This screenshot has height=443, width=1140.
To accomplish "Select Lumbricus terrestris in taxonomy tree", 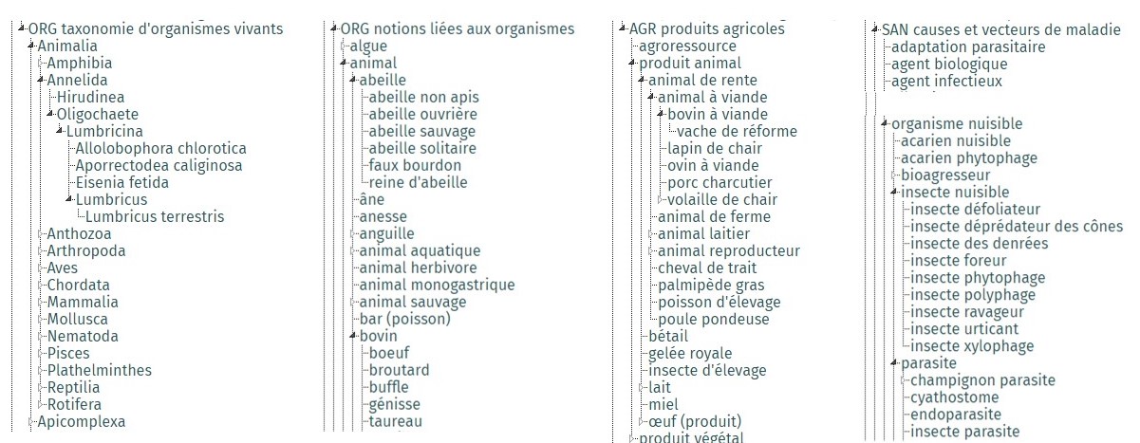I will [155, 216].
